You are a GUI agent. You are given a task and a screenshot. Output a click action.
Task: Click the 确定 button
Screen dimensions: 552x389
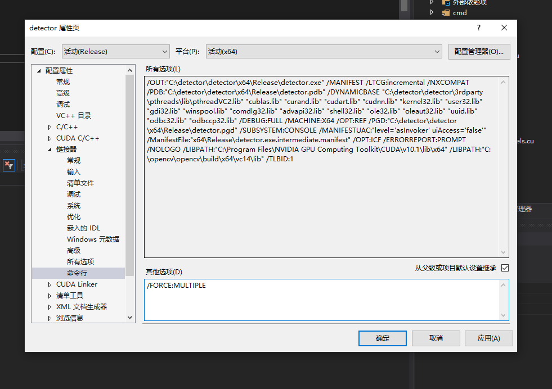tap(382, 338)
